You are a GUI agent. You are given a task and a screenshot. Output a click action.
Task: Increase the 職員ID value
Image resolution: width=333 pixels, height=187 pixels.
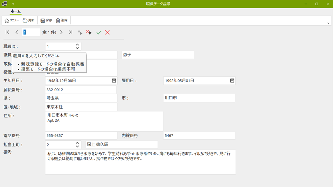77,45
